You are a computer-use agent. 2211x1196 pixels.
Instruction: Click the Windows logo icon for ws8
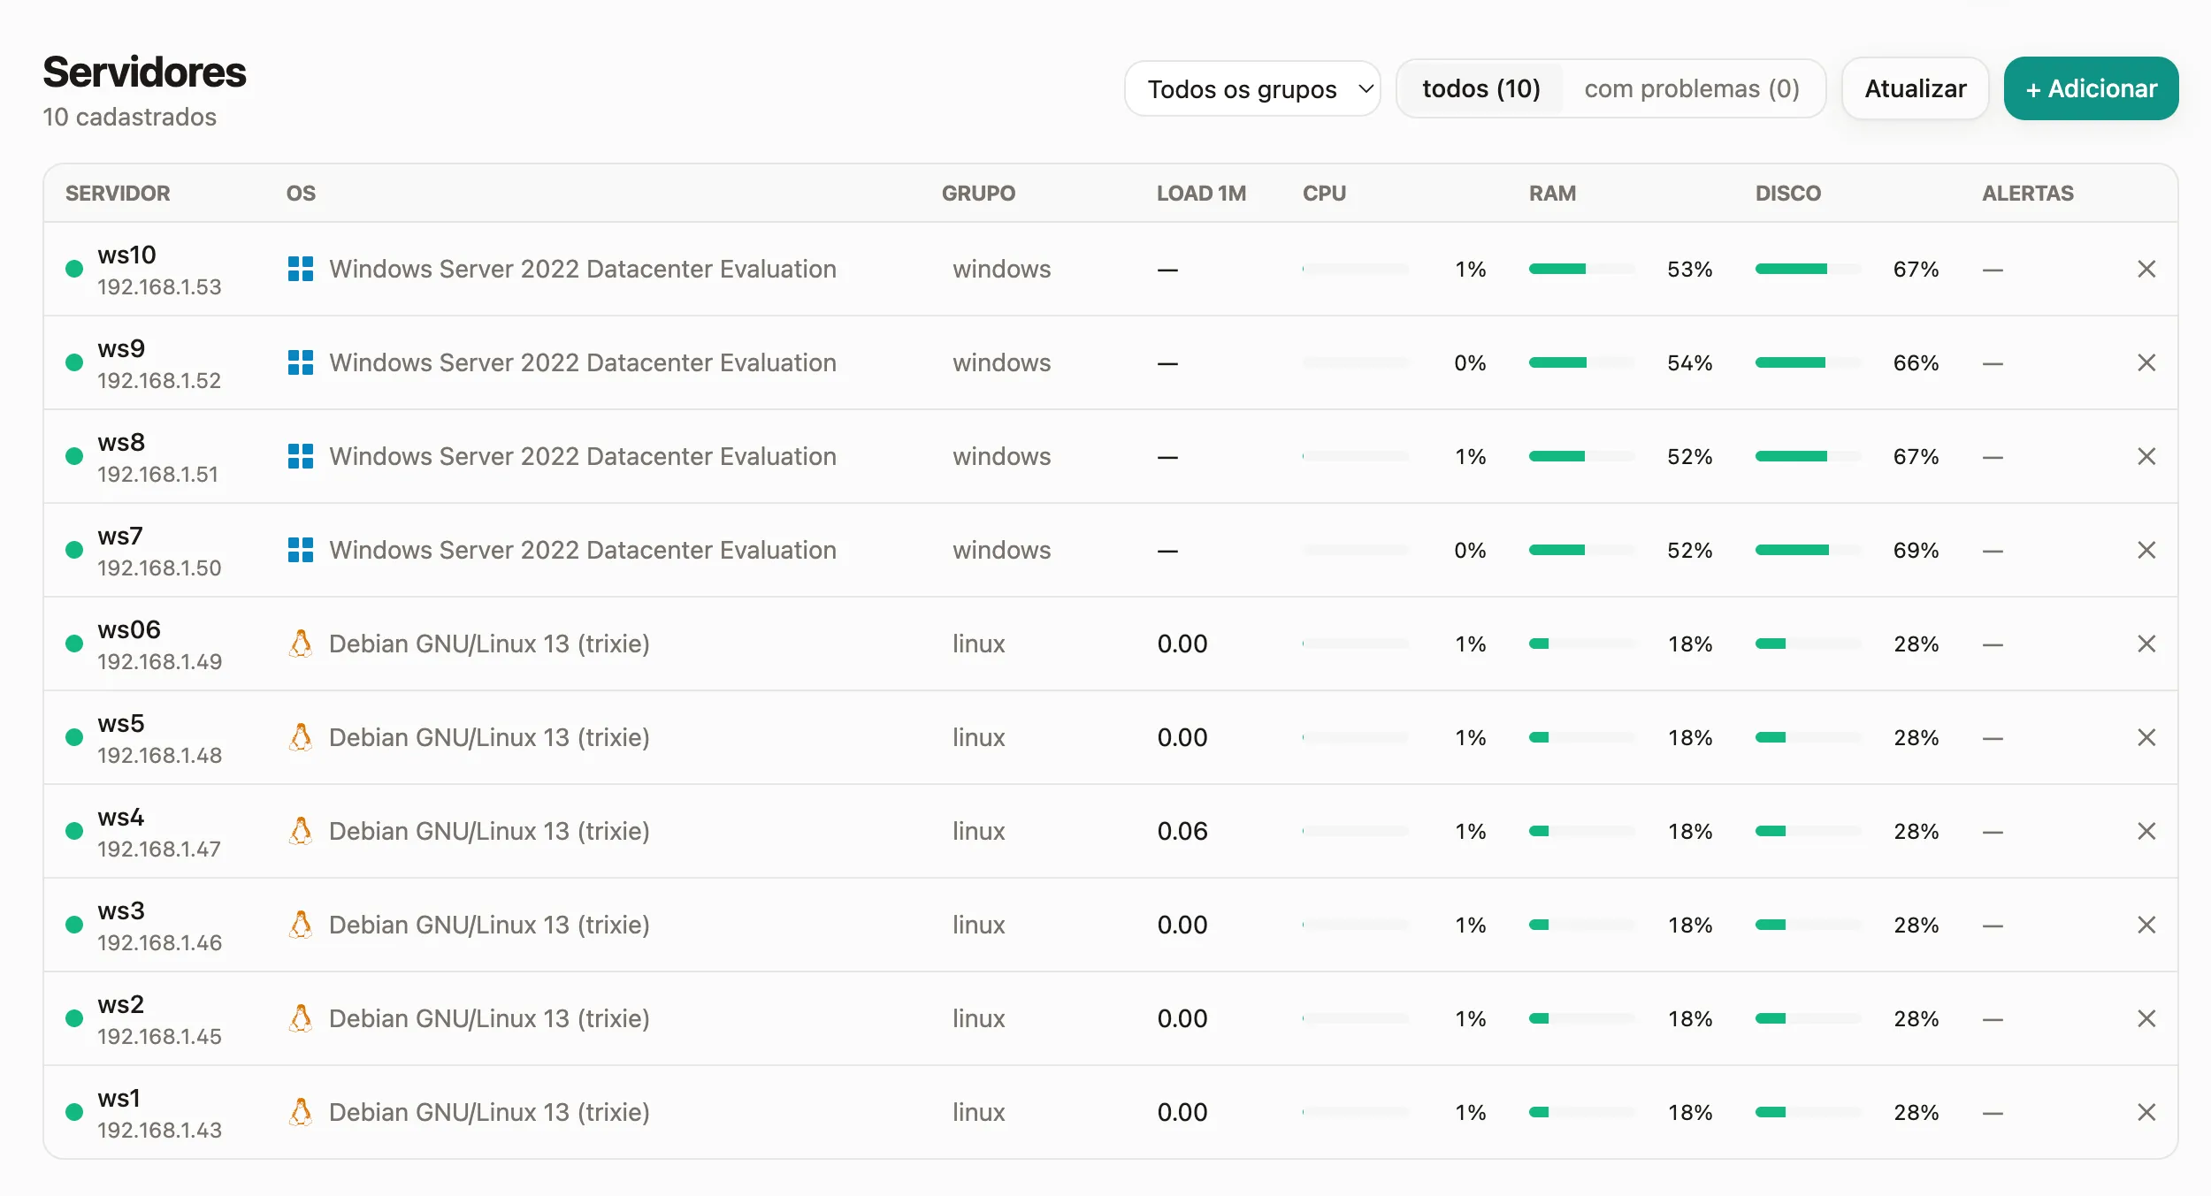301,456
